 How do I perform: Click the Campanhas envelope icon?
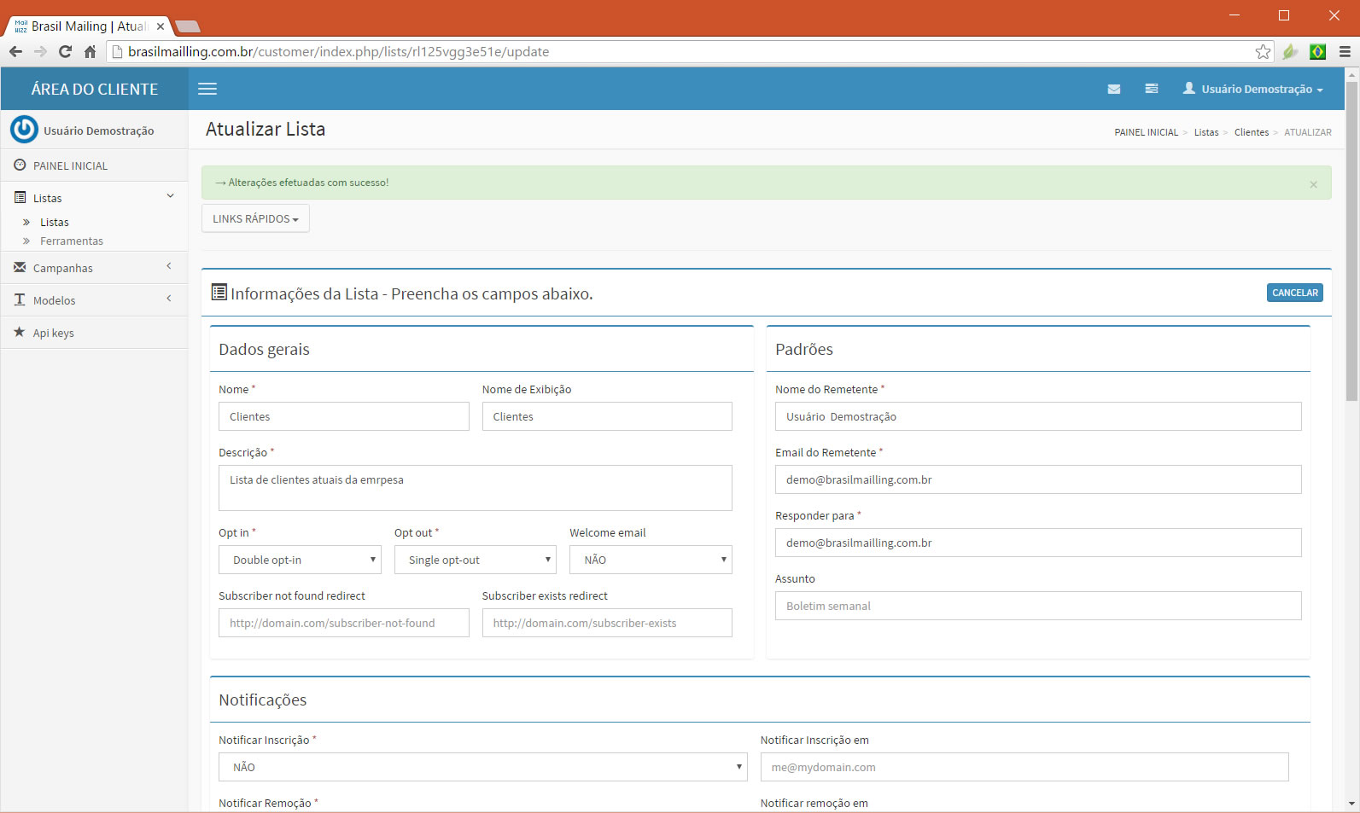(20, 267)
